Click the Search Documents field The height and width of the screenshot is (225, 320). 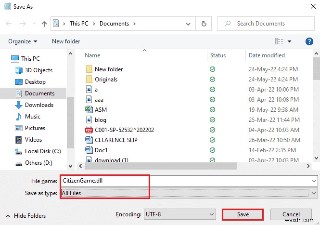coord(266,24)
